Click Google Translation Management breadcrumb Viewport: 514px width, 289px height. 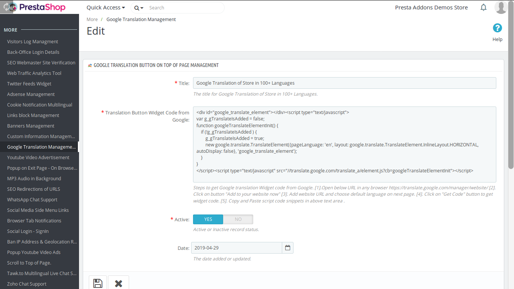(x=141, y=19)
